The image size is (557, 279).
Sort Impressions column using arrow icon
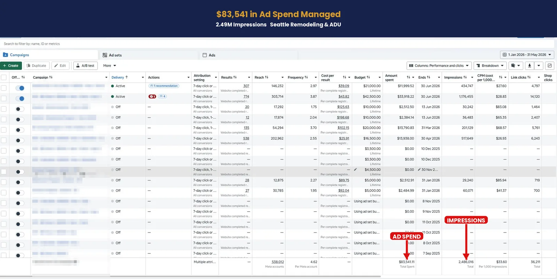click(465, 77)
